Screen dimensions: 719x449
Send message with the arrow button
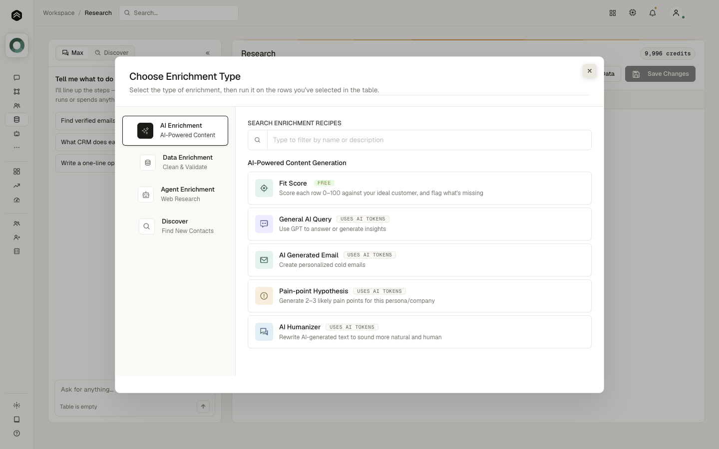point(203,407)
